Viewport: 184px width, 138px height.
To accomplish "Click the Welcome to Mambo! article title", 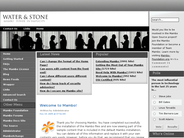I will (58, 105).
